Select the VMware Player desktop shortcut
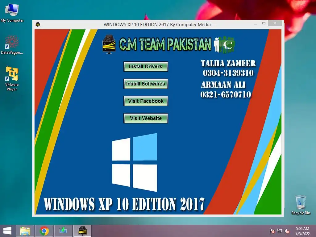This screenshot has height=237, width=316. (12, 79)
